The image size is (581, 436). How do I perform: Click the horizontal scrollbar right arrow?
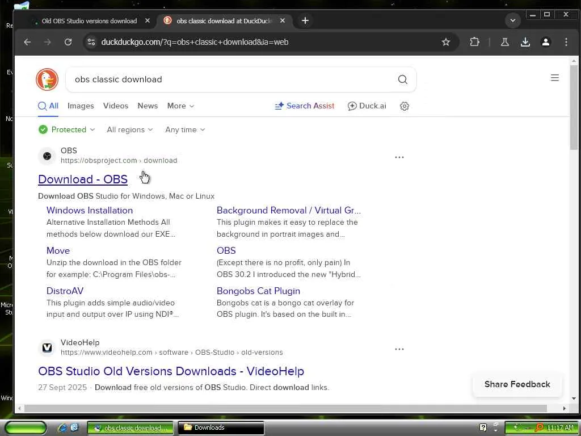tap(564, 408)
